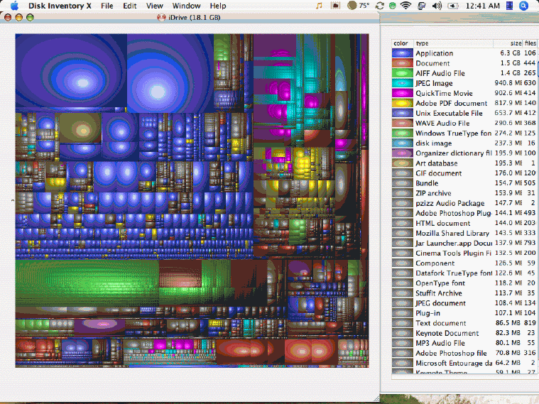Viewport: 539px width, 404px height.
Task: Open the View menu
Action: tap(154, 6)
